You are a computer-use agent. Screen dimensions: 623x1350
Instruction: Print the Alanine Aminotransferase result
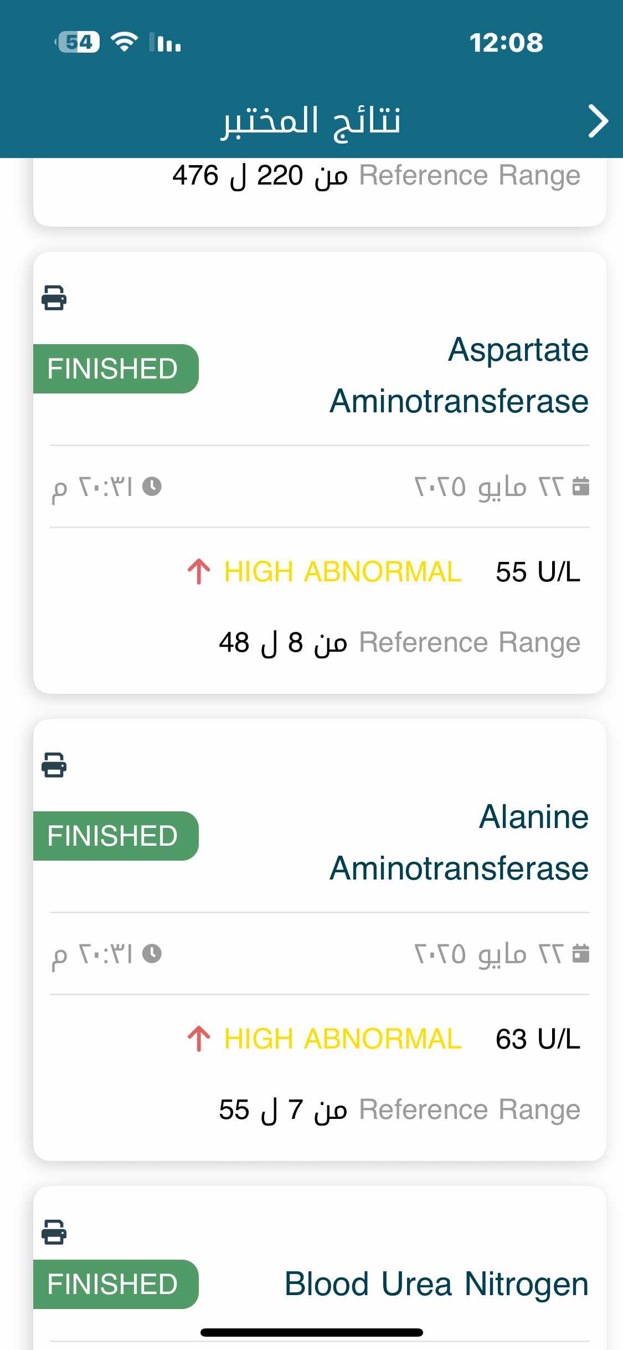click(x=54, y=765)
